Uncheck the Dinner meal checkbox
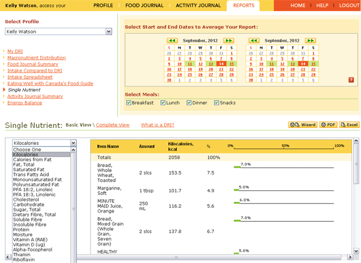This screenshot has height=263, width=361. click(189, 103)
